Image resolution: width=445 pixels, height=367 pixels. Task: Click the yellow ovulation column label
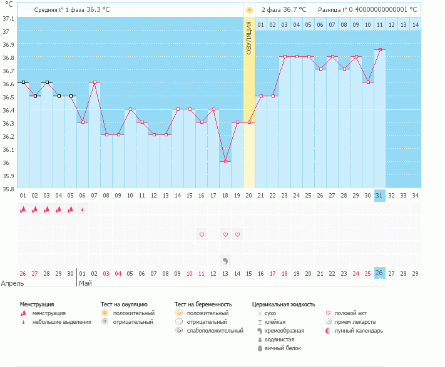(249, 38)
